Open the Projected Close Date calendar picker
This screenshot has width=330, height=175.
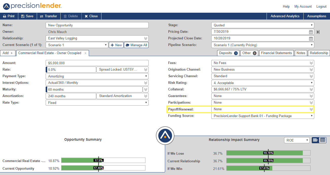point(311,39)
